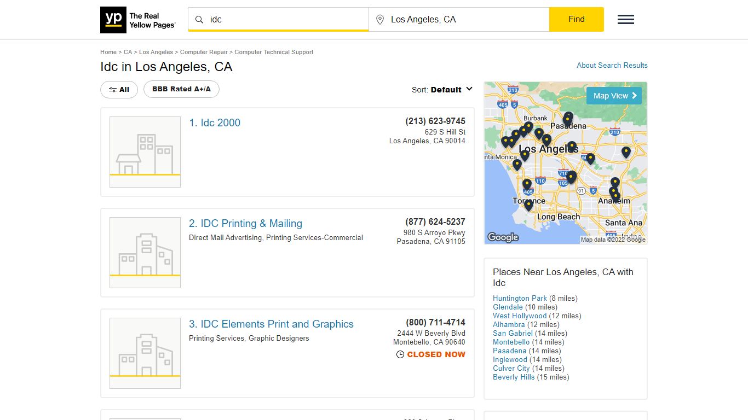
Task: Go to Los Angeles breadcrumb
Action: click(x=156, y=52)
